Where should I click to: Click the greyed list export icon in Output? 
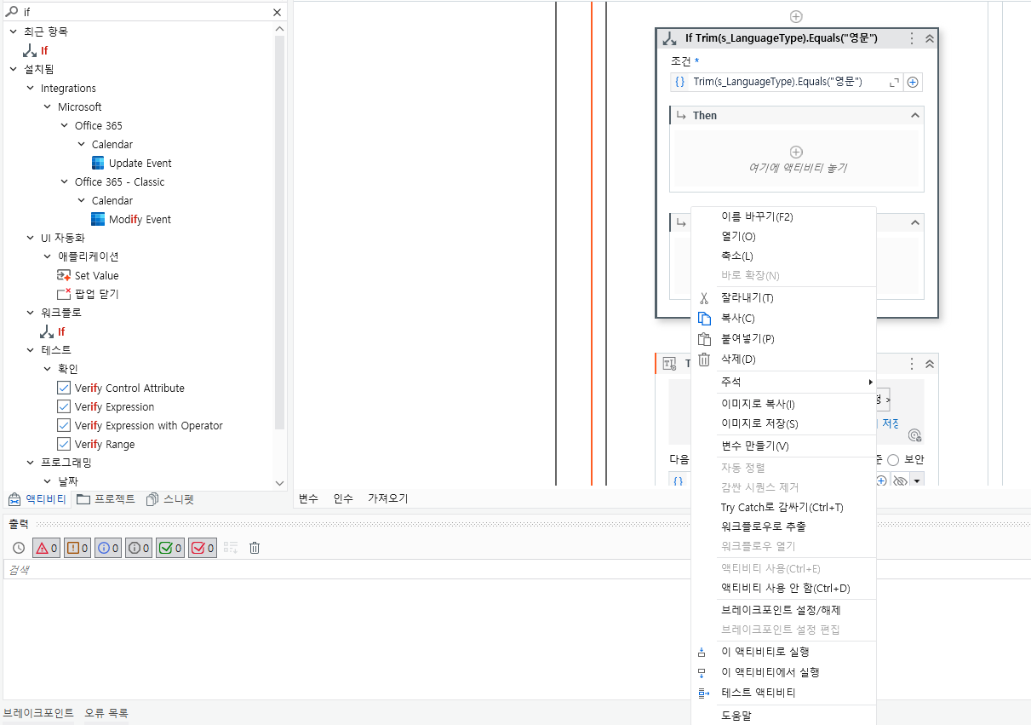pyautogui.click(x=231, y=548)
